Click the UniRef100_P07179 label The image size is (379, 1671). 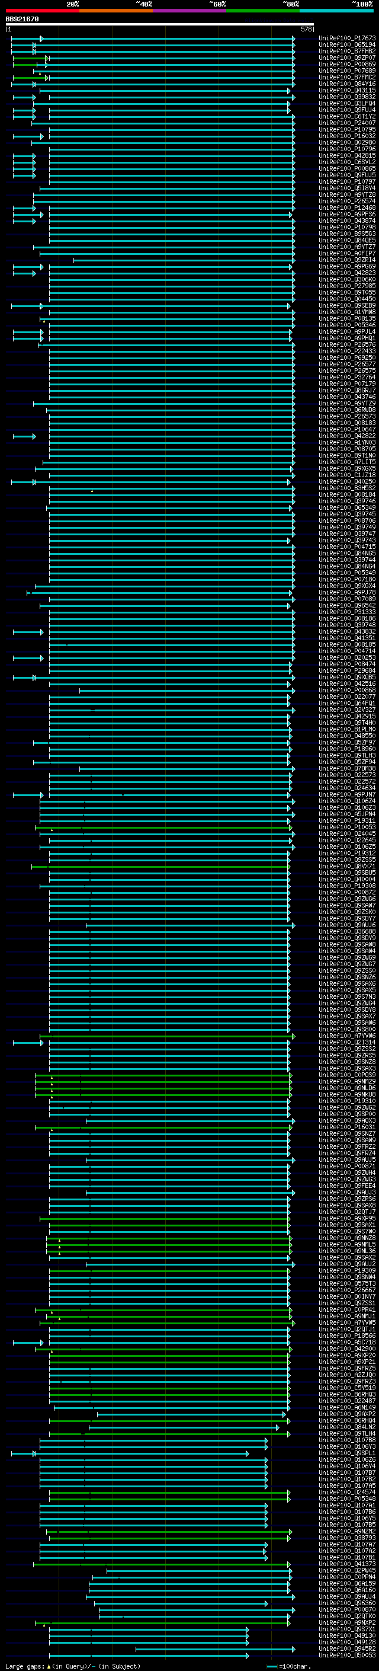click(346, 384)
